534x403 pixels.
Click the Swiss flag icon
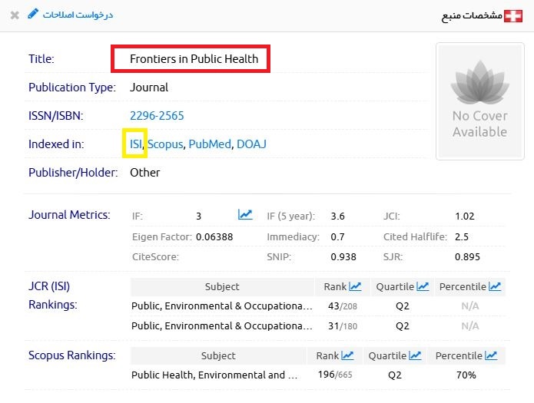click(x=513, y=15)
